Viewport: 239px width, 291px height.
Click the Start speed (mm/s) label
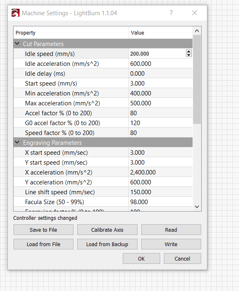click(x=51, y=83)
